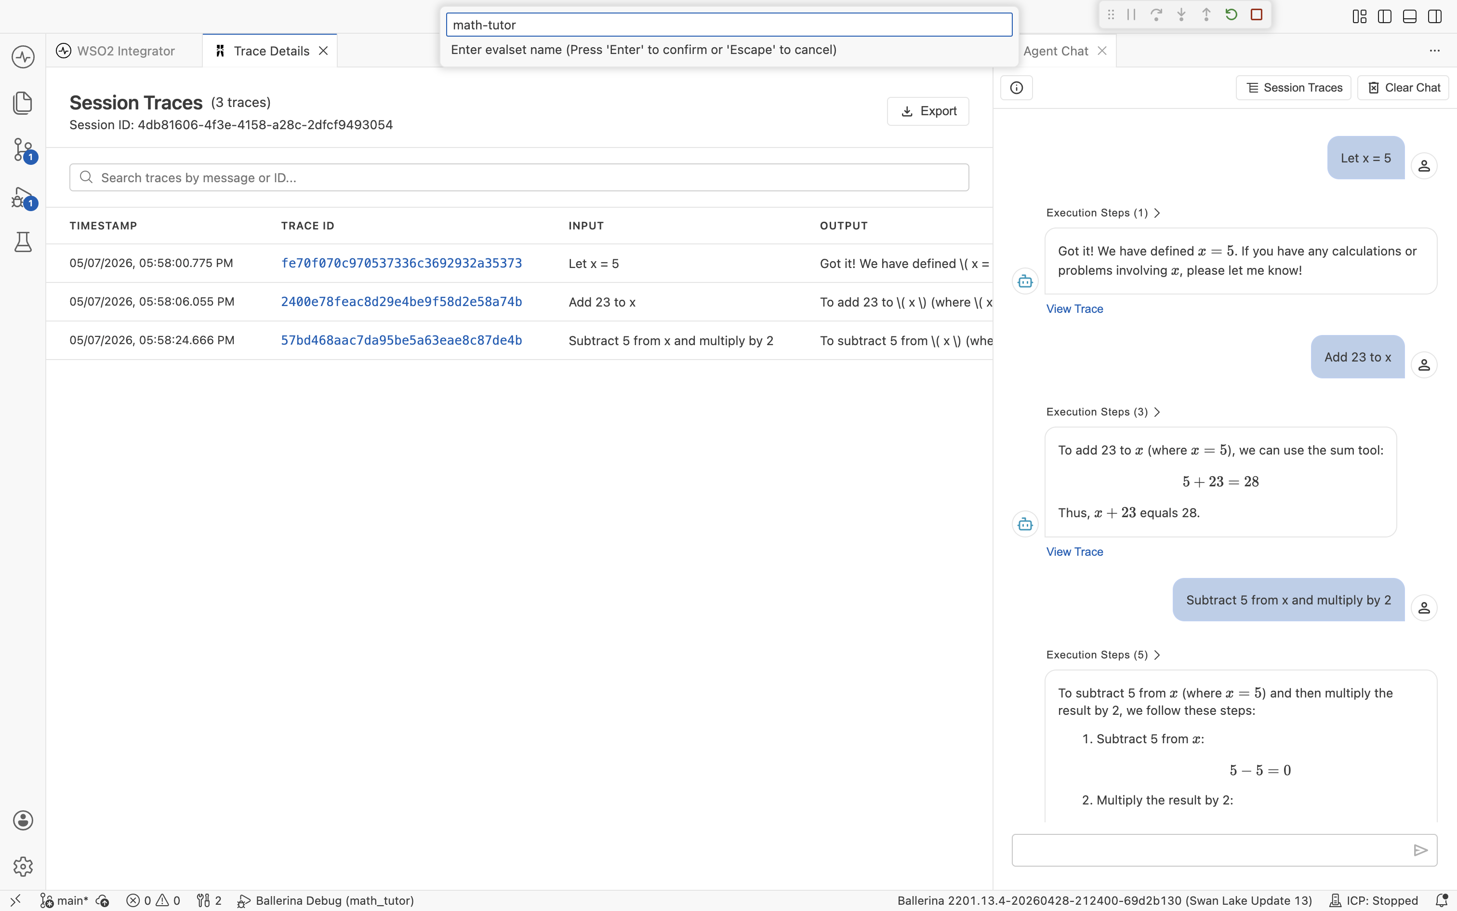Screen dimensions: 1457x911
Task: Click the info icon in Agent Chat
Action: (1016, 88)
